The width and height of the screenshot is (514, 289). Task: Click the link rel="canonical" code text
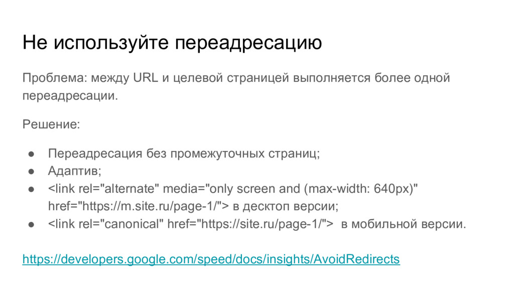105,224
